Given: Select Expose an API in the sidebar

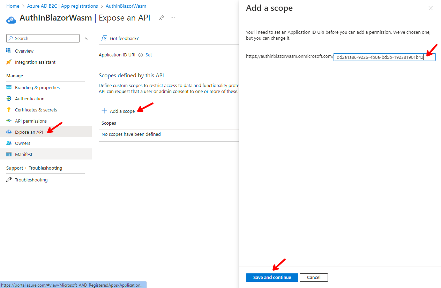Looking at the screenshot, I should 46,132.
